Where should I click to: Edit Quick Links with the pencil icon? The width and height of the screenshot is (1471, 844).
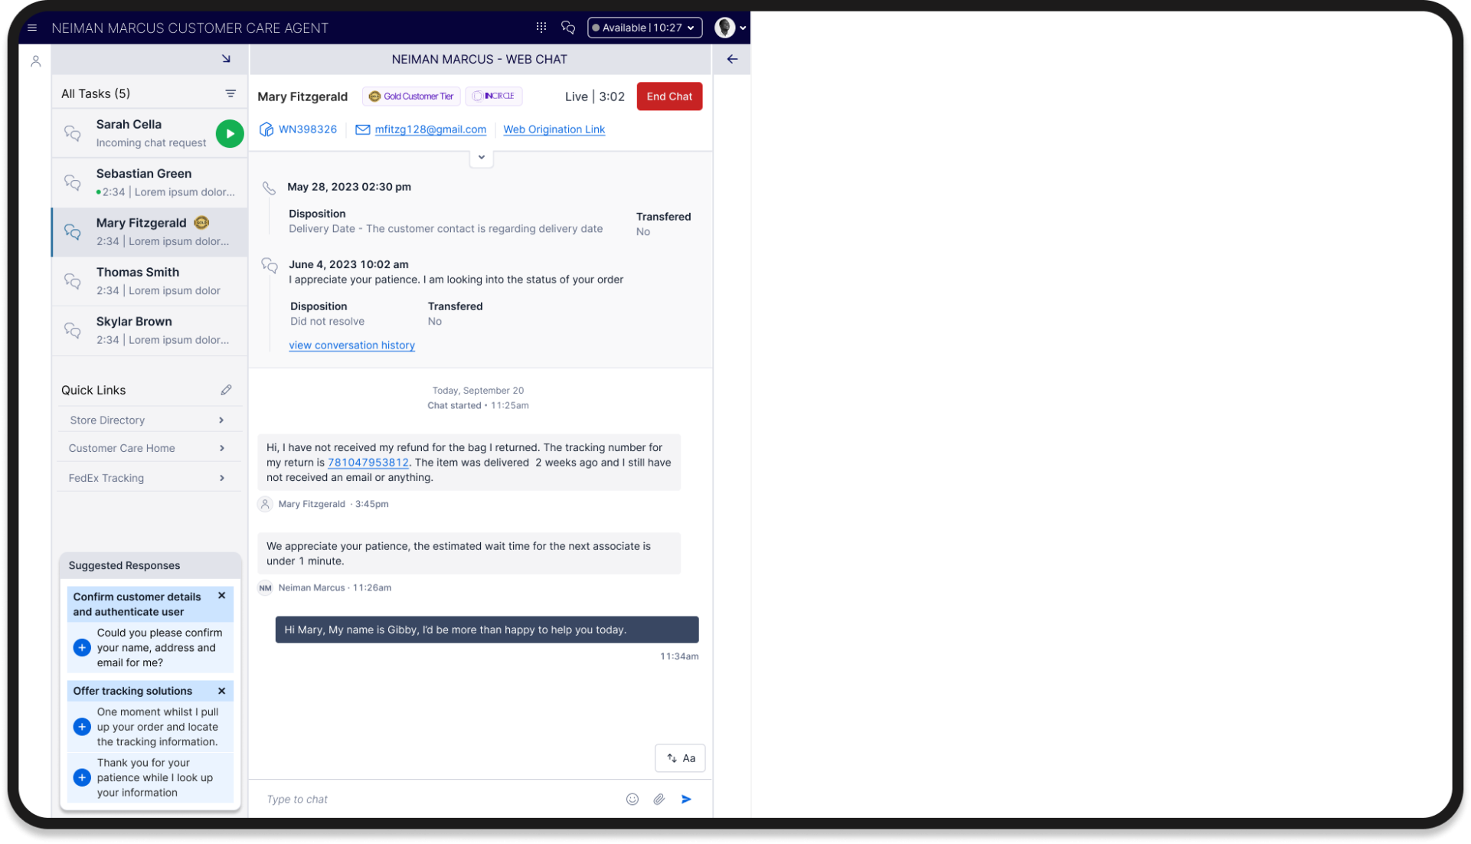click(x=226, y=390)
